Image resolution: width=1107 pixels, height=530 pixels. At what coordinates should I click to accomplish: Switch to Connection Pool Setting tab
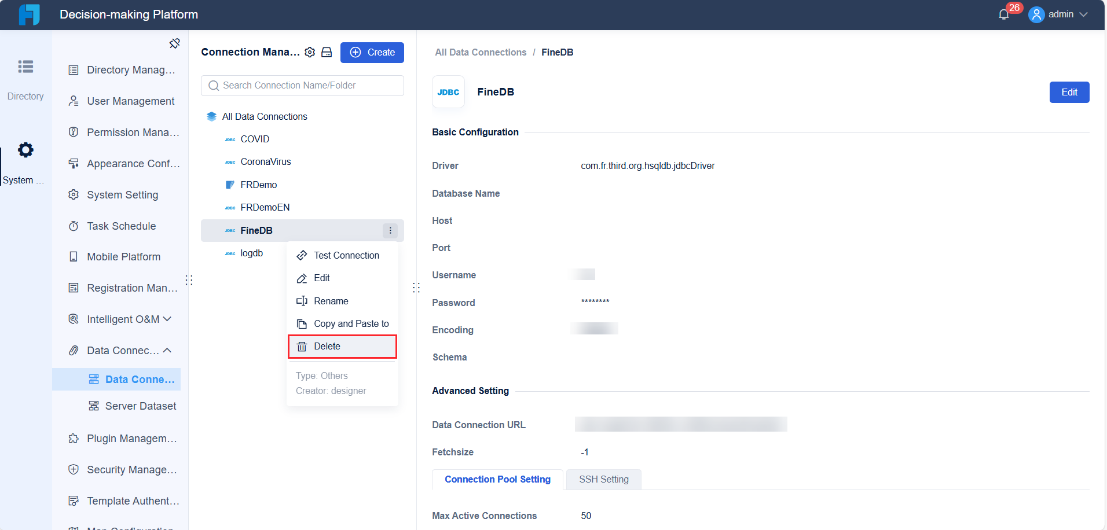[497, 479]
